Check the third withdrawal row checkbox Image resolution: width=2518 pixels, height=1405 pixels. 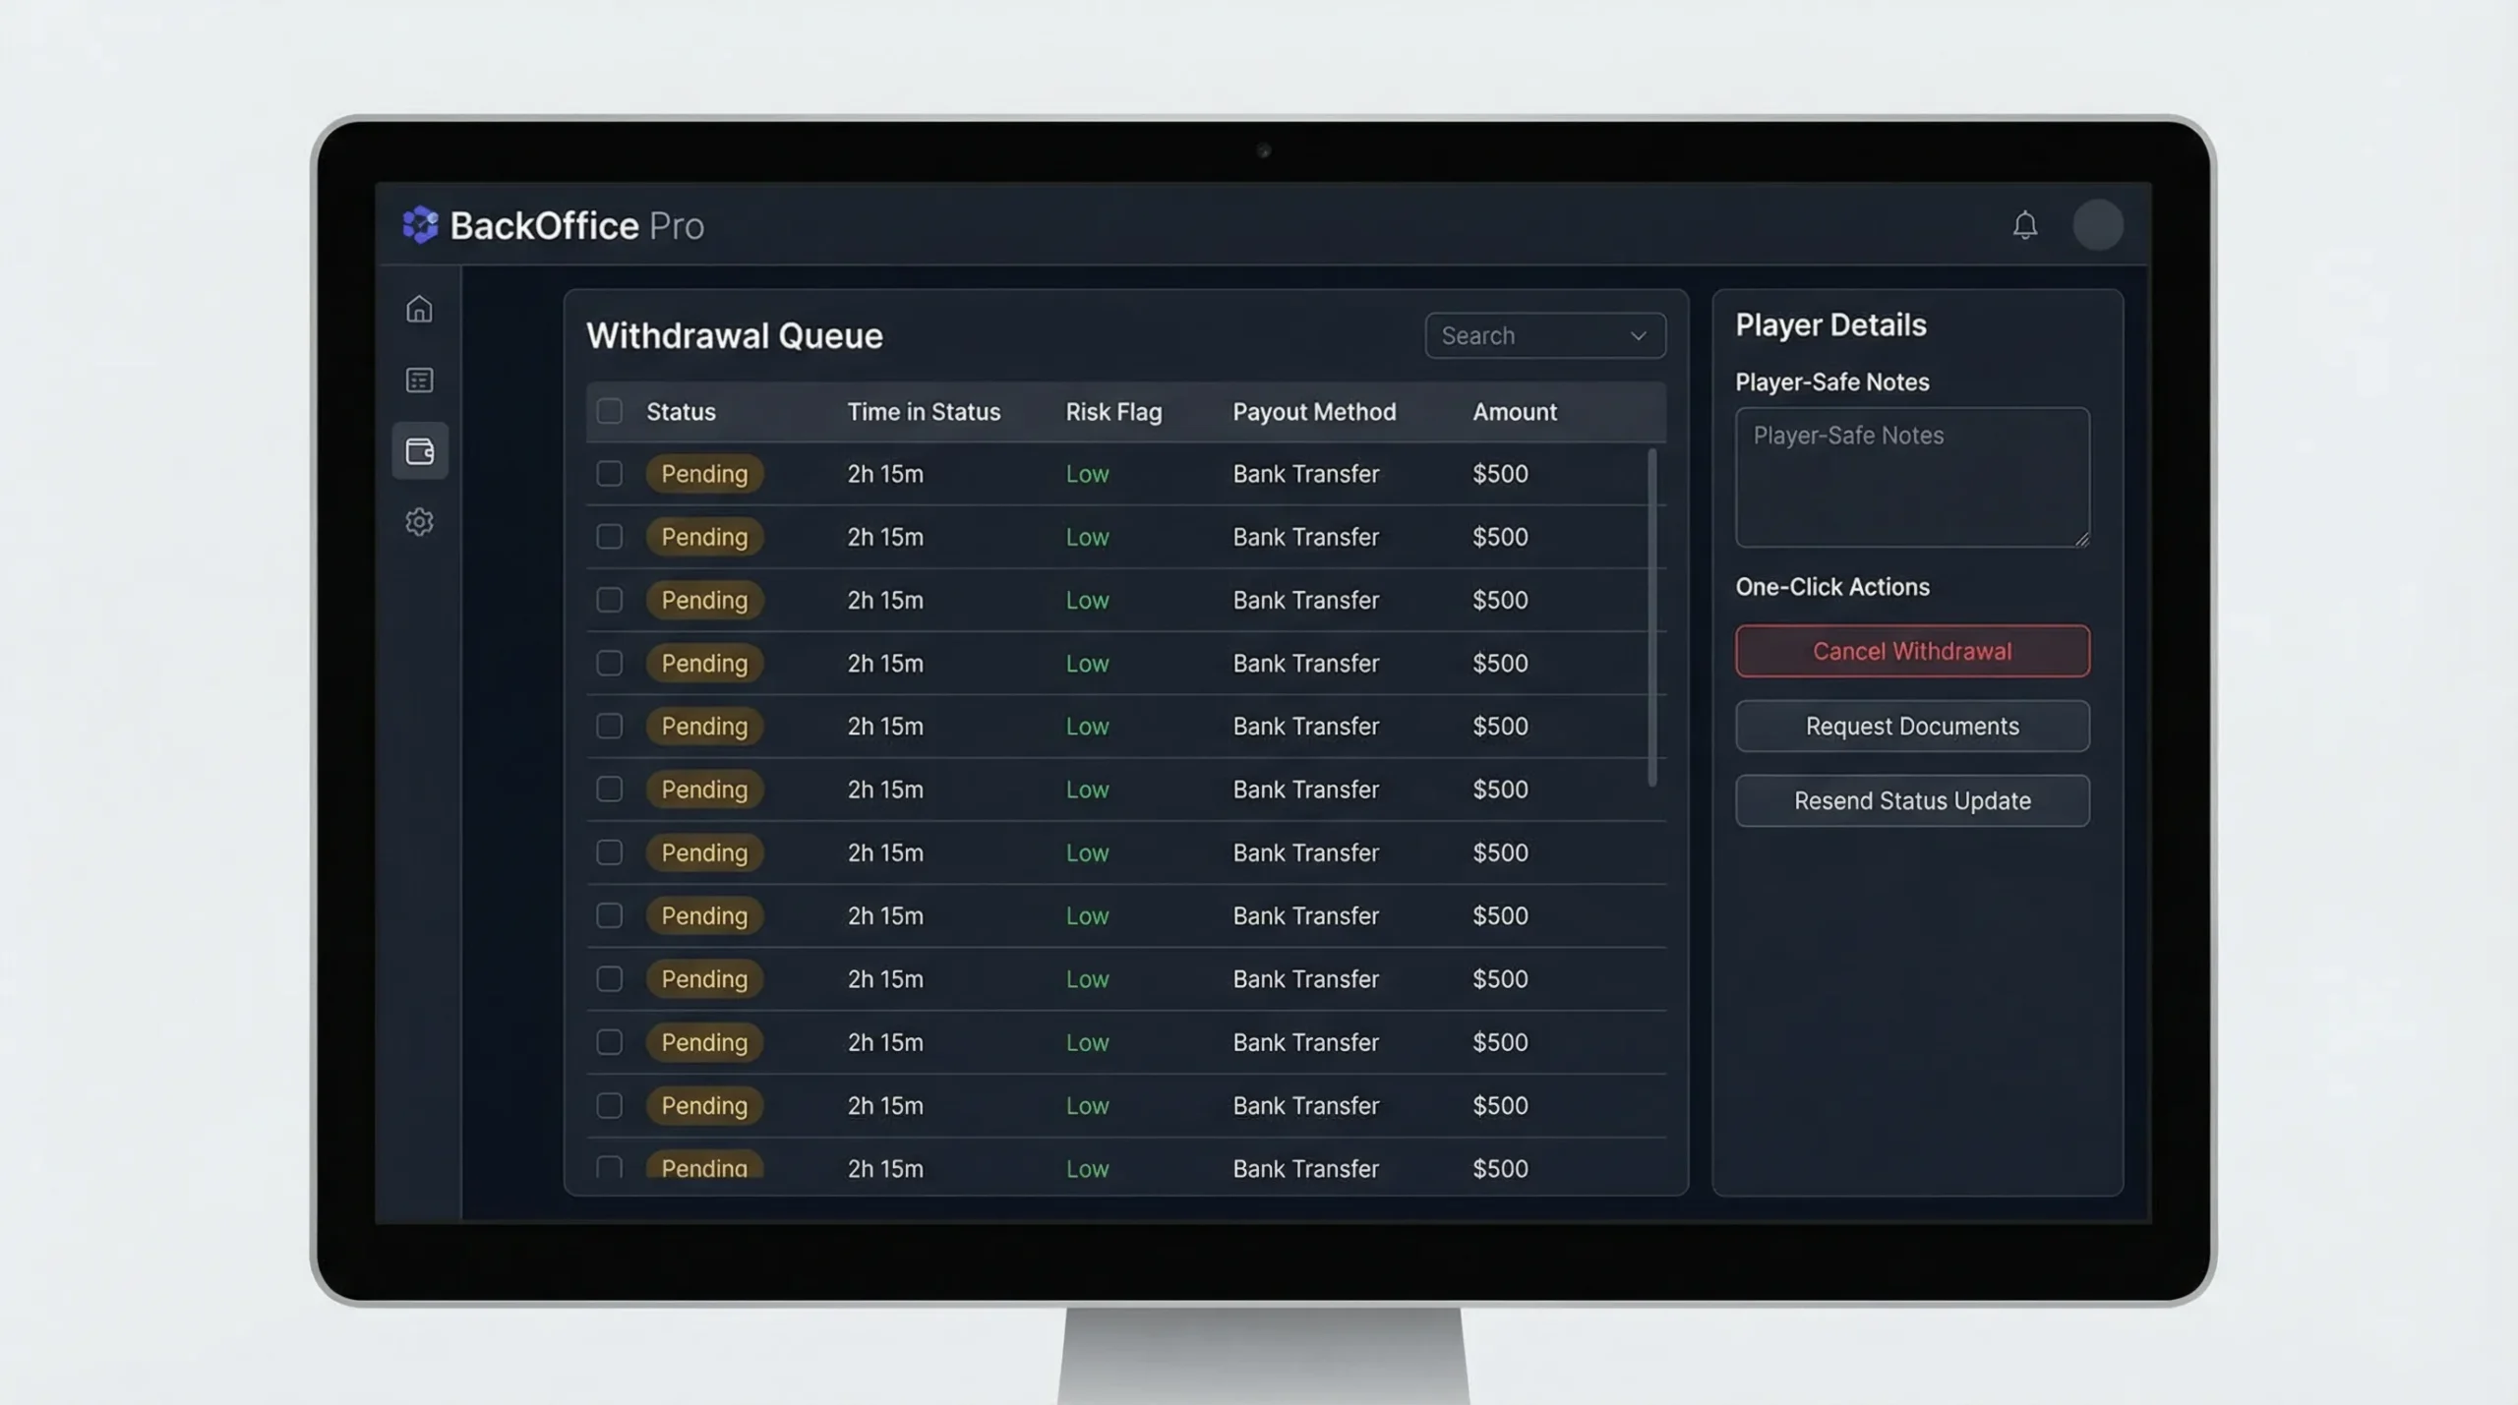pos(609,600)
